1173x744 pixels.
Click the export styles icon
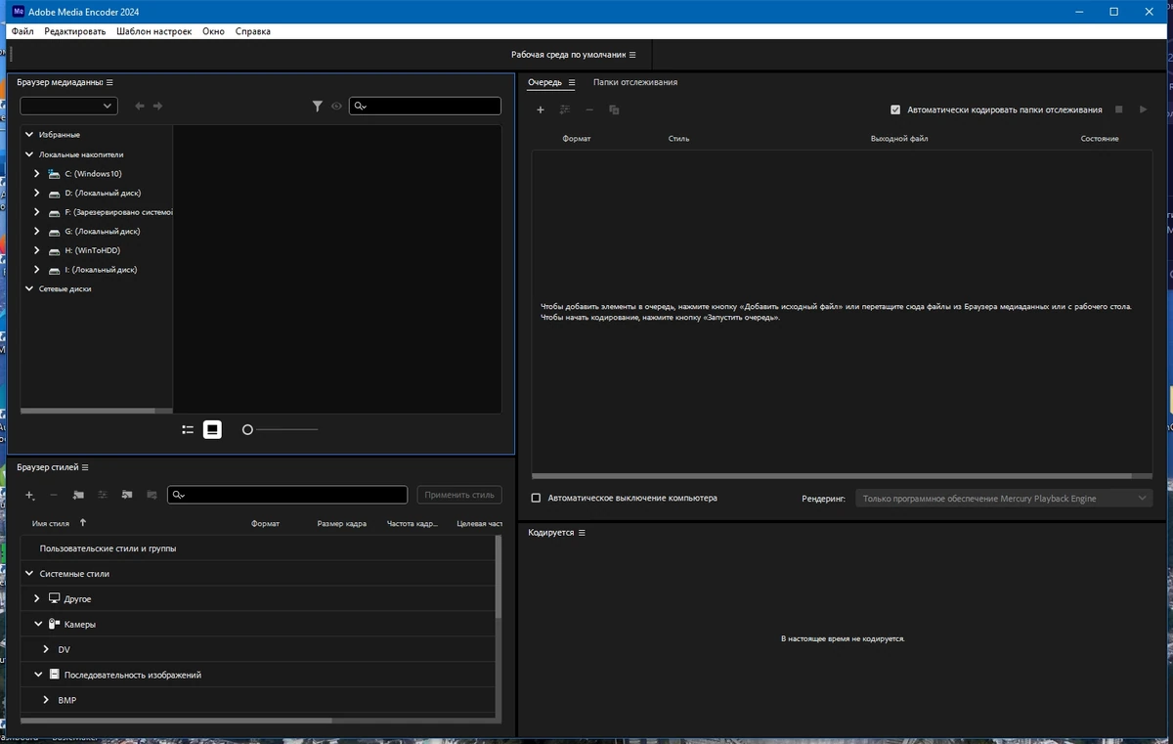(152, 495)
